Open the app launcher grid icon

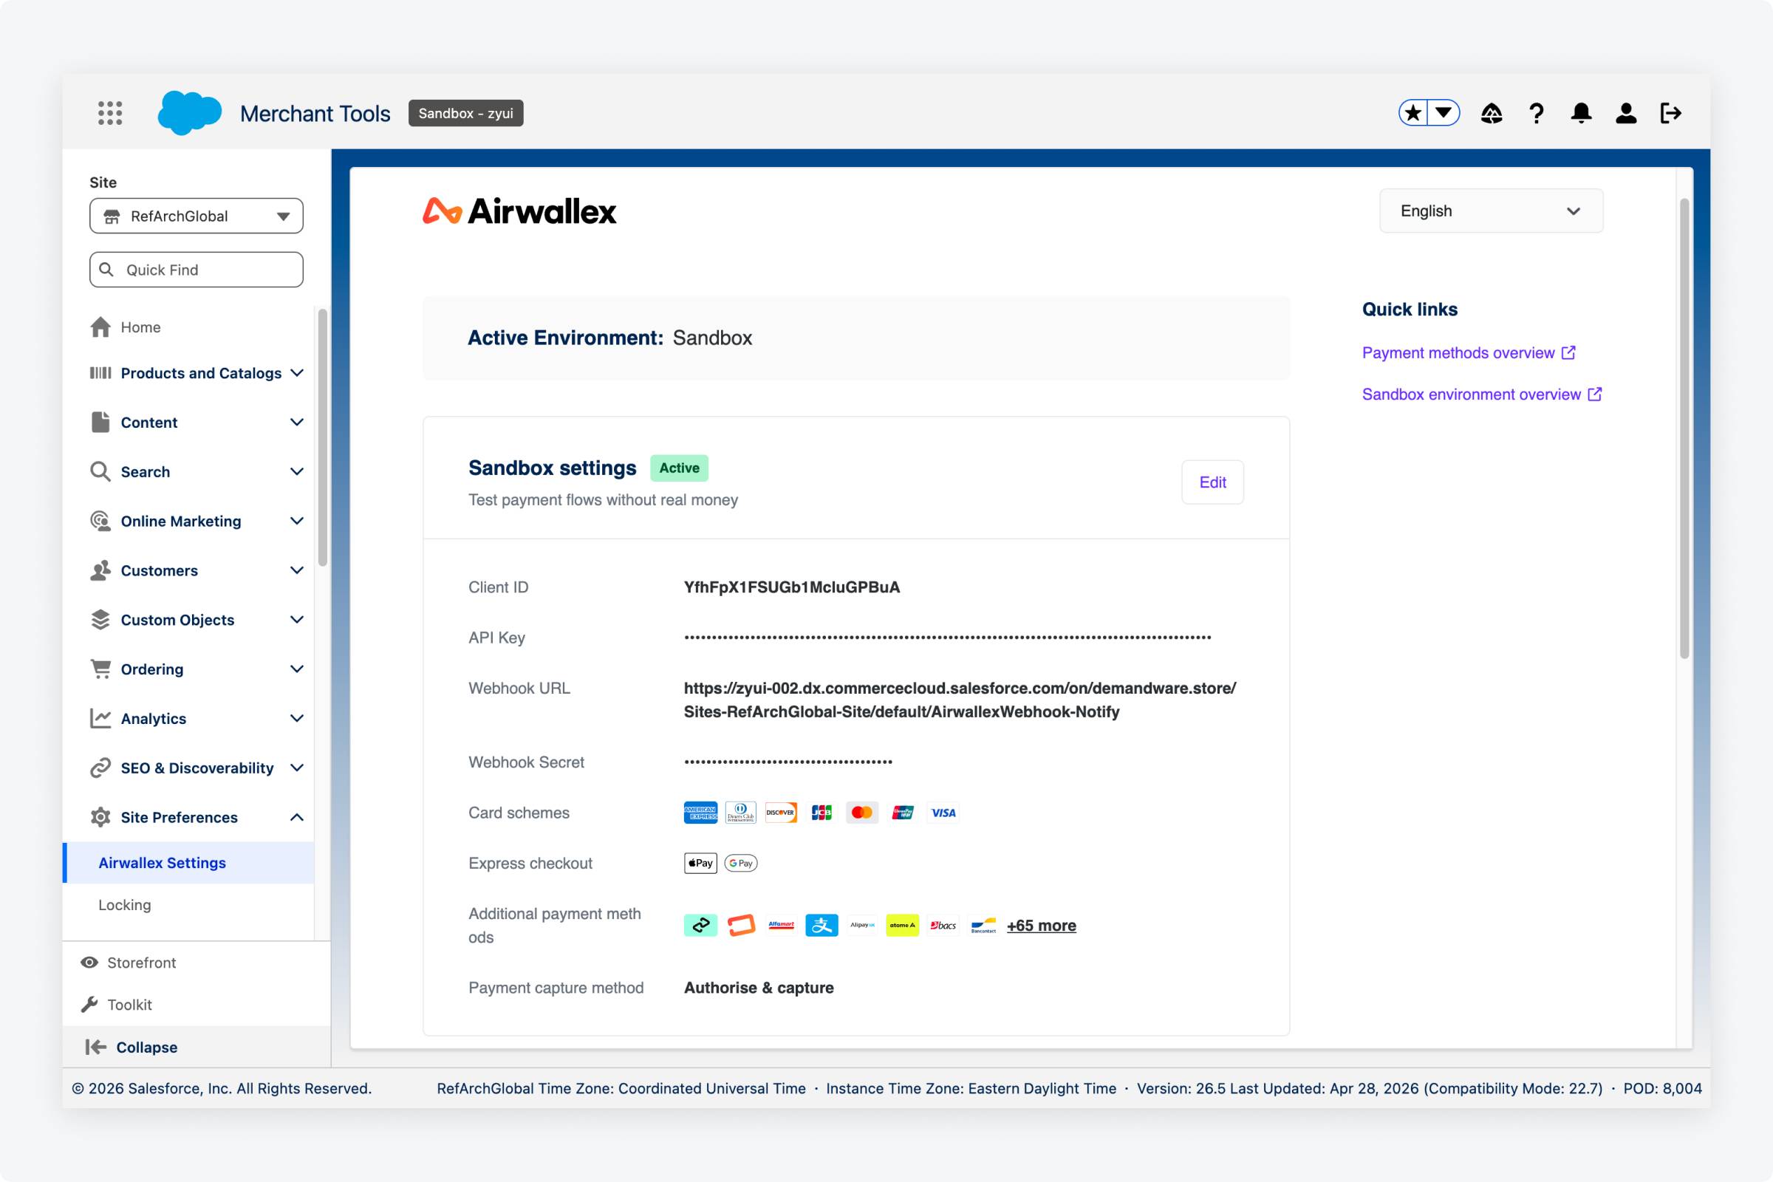110,113
